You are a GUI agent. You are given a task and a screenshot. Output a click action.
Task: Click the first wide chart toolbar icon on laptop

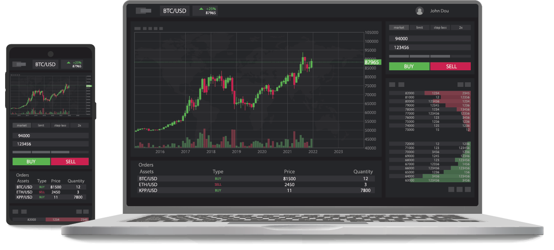tap(137, 29)
